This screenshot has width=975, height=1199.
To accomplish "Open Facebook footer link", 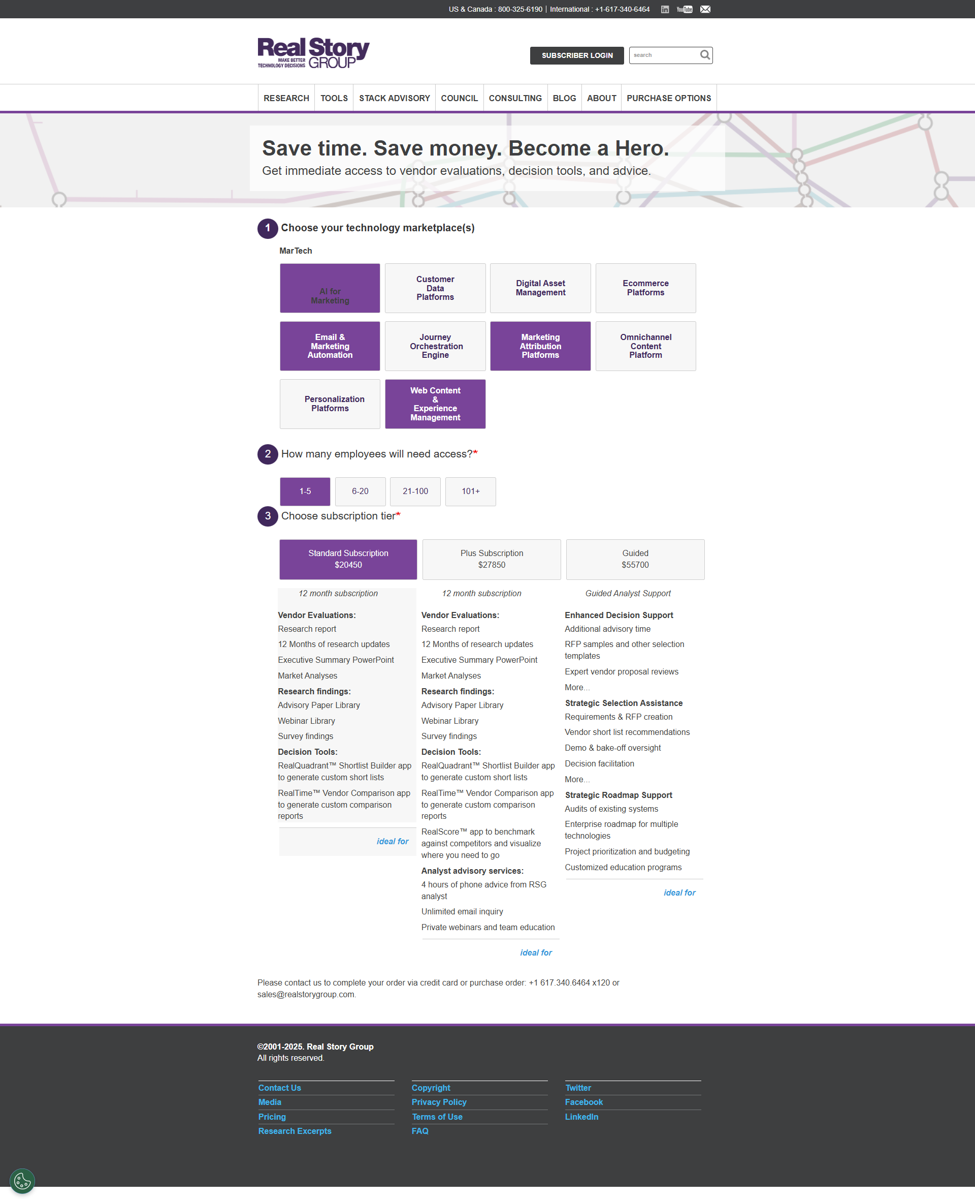I will [583, 1102].
